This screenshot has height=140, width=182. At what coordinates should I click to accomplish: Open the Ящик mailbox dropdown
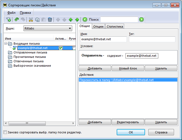point(48,28)
